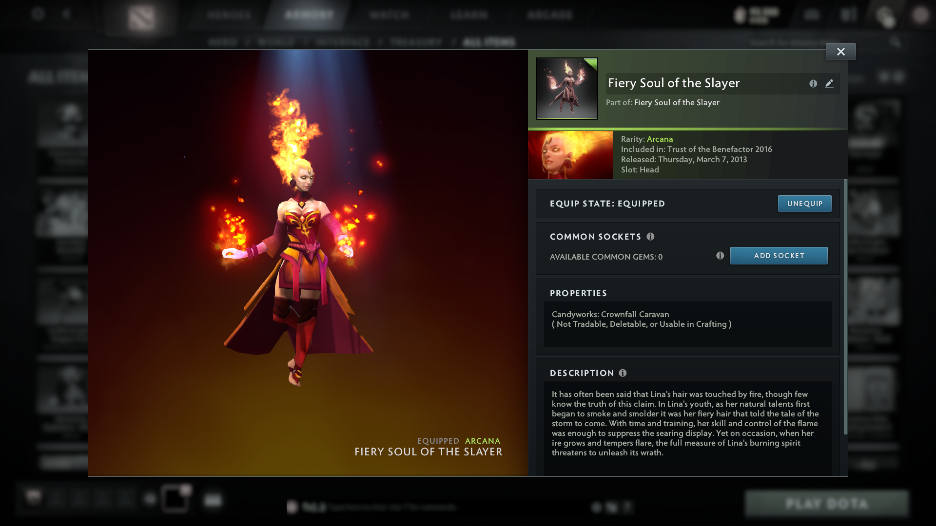Viewport: 936px width, 526px height.
Task: Follow the 'Fiery Soul of the Slayer' set link
Action: (677, 102)
